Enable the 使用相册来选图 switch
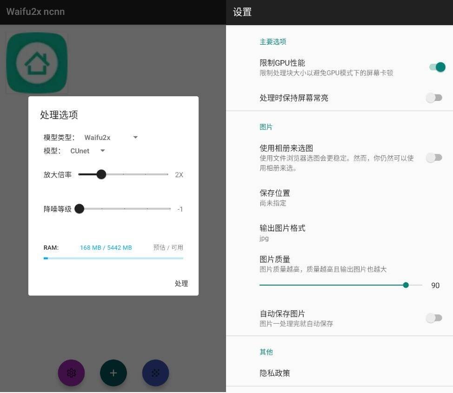The width and height of the screenshot is (453, 393). 433,158
